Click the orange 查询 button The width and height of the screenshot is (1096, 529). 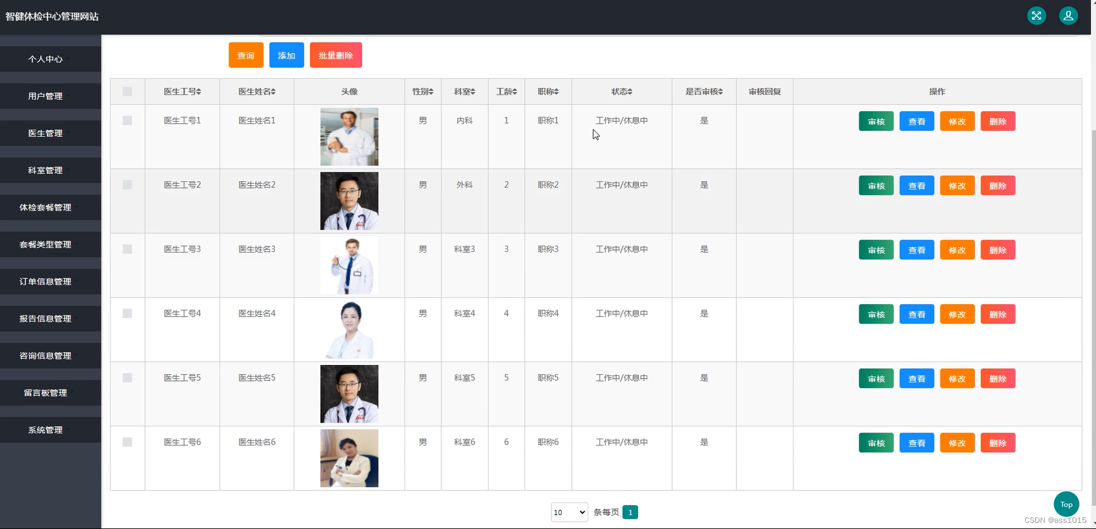[x=246, y=55]
